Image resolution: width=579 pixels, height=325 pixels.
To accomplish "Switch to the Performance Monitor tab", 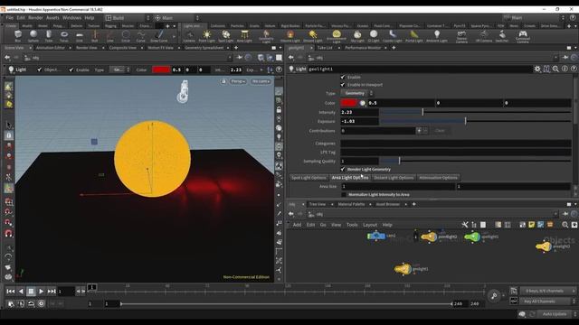I will click(363, 48).
